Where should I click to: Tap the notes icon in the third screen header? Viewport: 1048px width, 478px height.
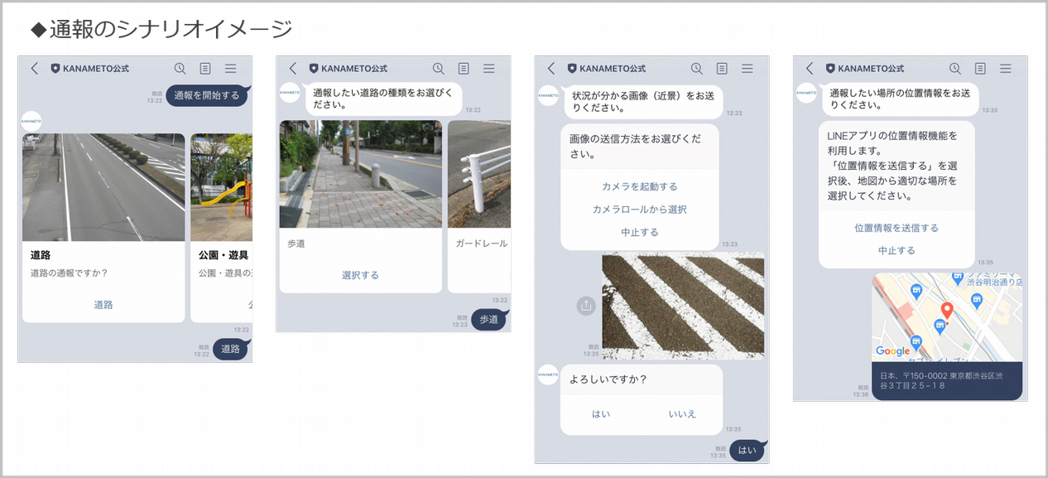point(722,69)
